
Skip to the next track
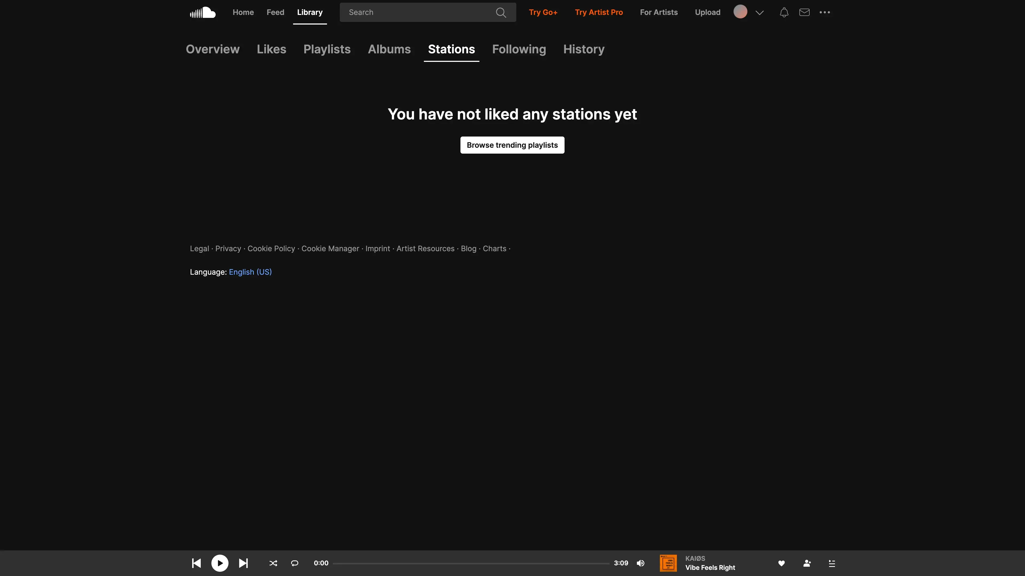pyautogui.click(x=243, y=563)
